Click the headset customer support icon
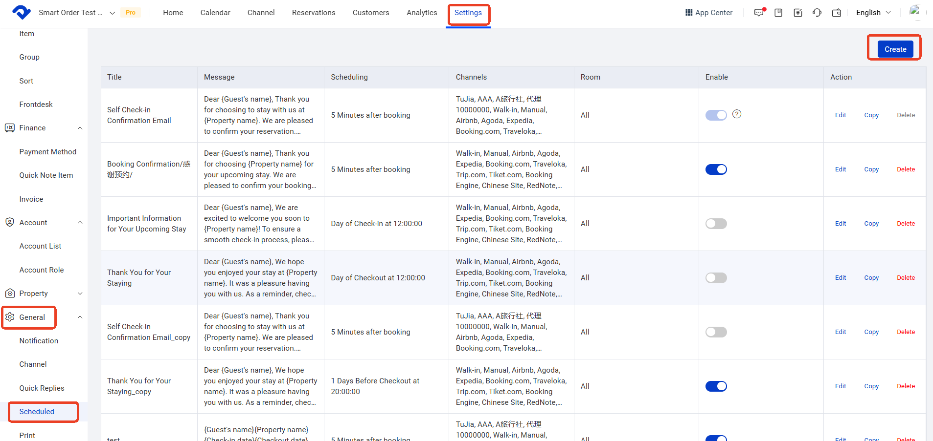This screenshot has height=441, width=933. (x=817, y=13)
